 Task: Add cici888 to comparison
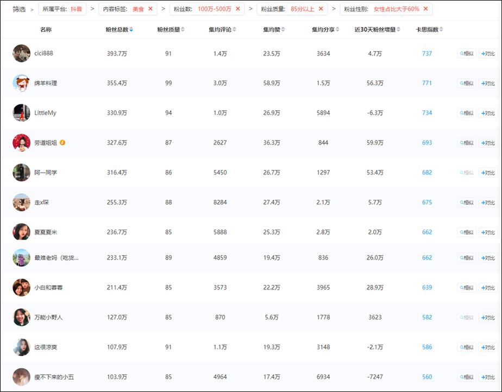[488, 54]
